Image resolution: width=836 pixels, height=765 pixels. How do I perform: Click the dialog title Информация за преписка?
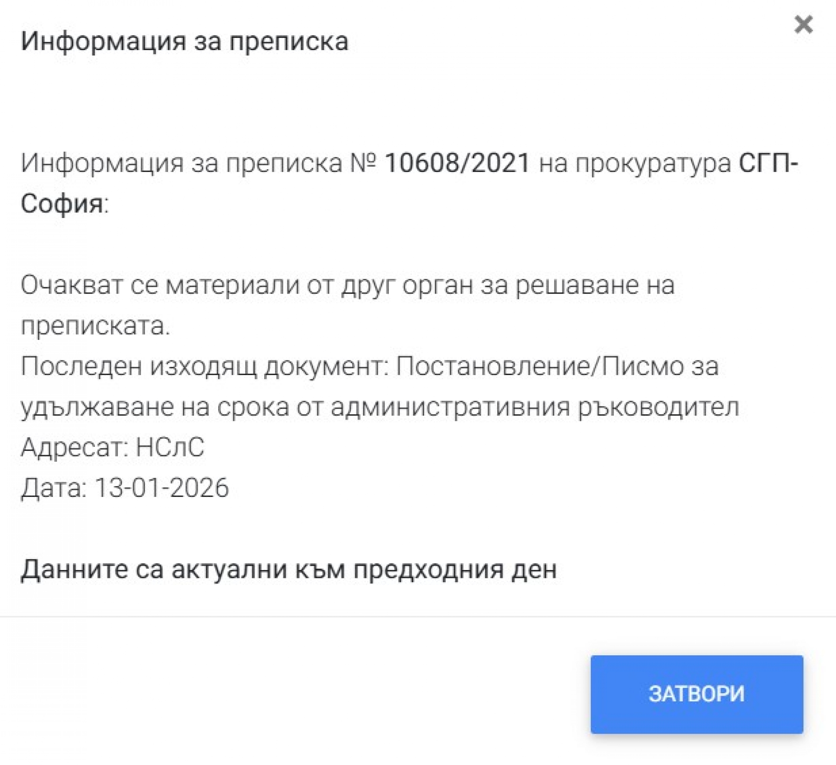pos(185,41)
